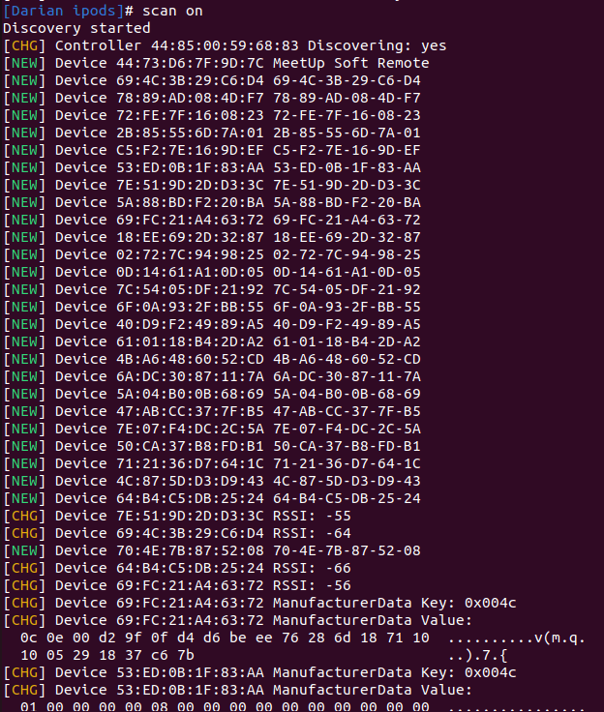The height and width of the screenshot is (712, 604).
Task: Click the hex row starting 0c 0e 00 d2
Action: click(x=225, y=638)
